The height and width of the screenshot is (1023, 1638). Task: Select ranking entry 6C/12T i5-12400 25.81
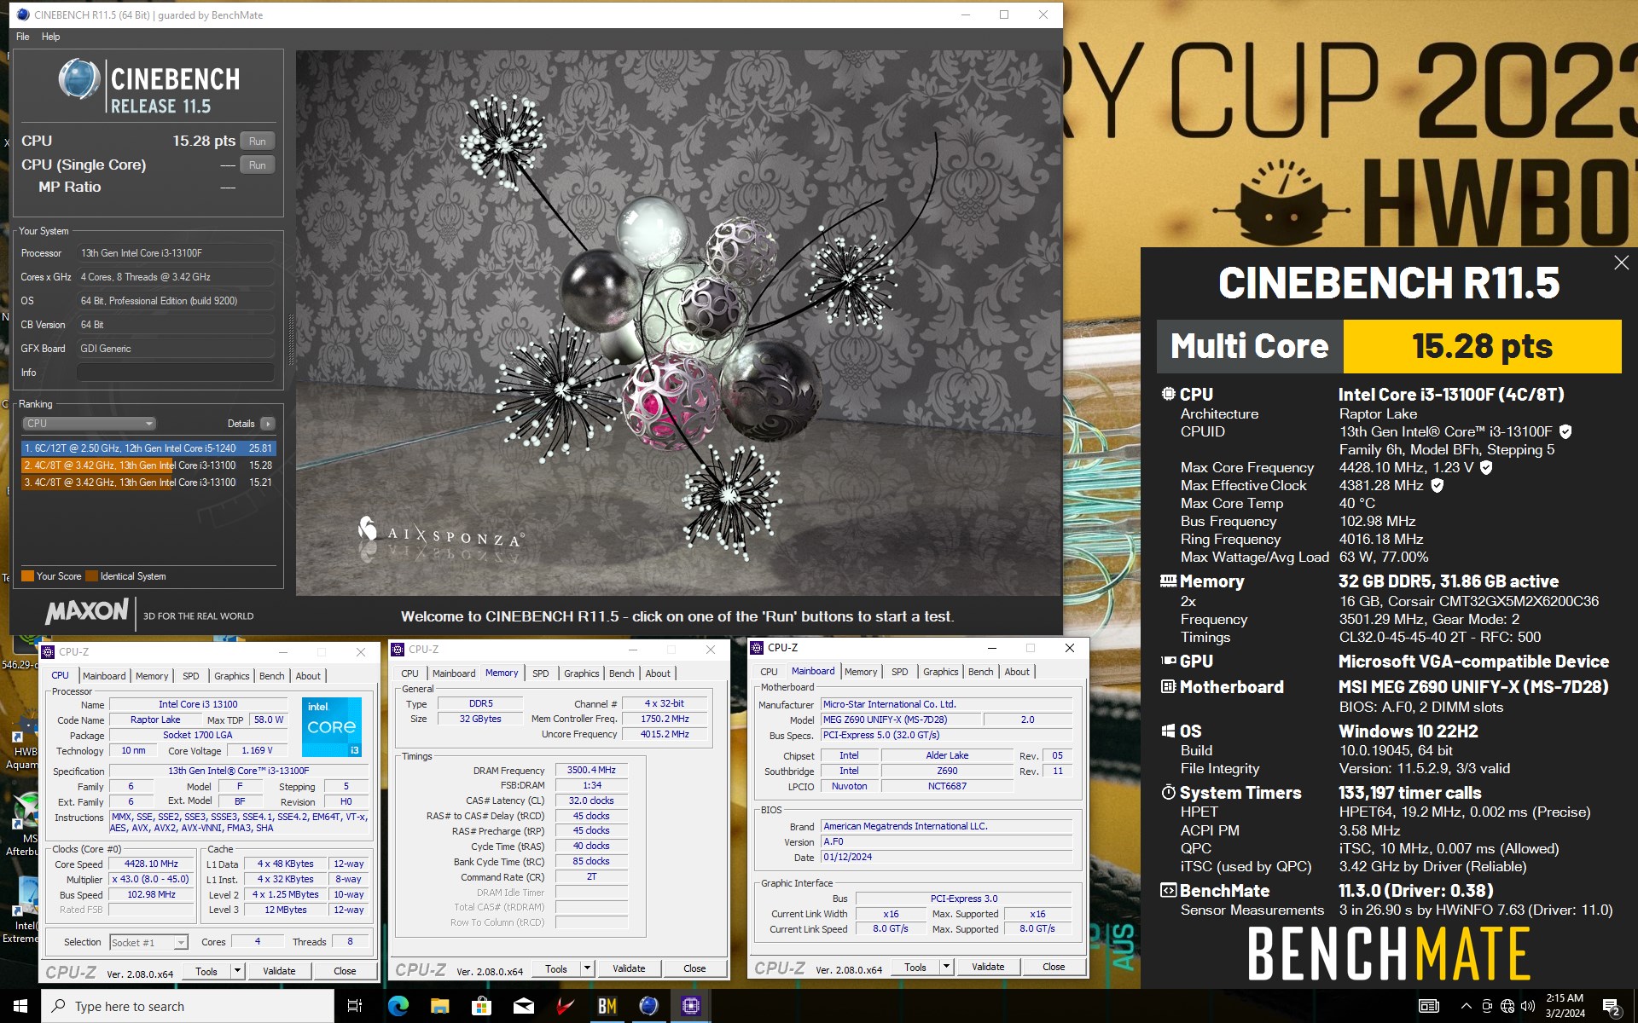click(148, 448)
